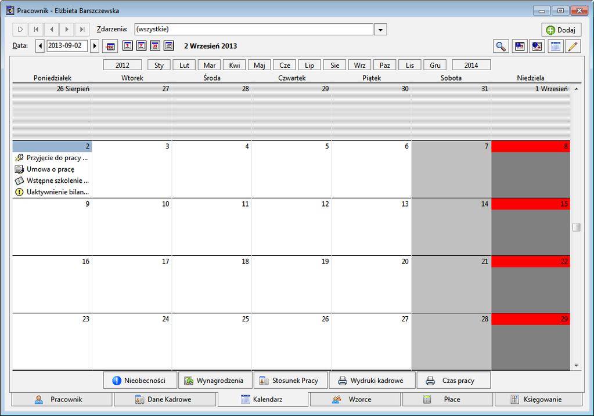Select month Paz
This screenshot has width=594, height=416.
(385, 65)
